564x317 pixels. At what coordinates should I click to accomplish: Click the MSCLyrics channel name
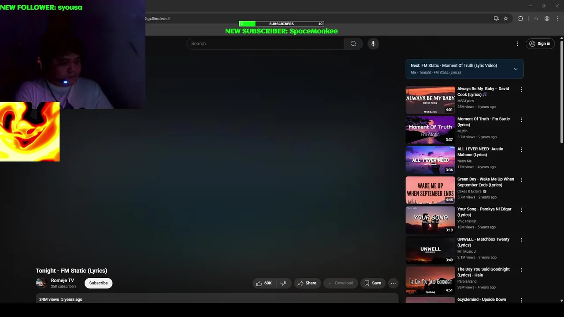[x=466, y=101]
